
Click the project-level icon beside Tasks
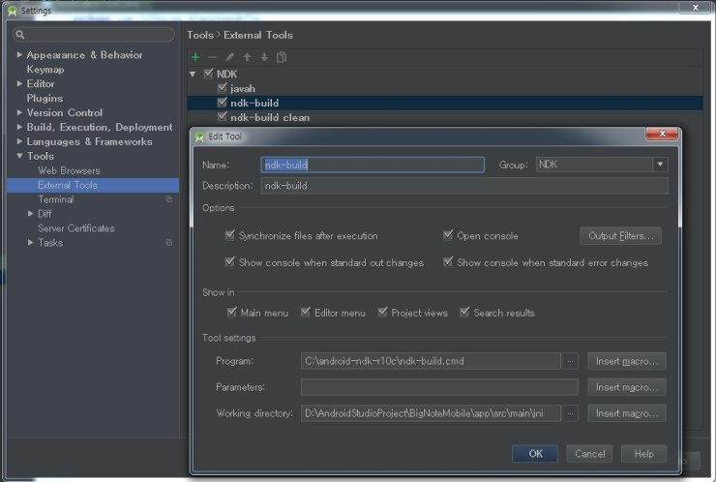click(x=169, y=243)
